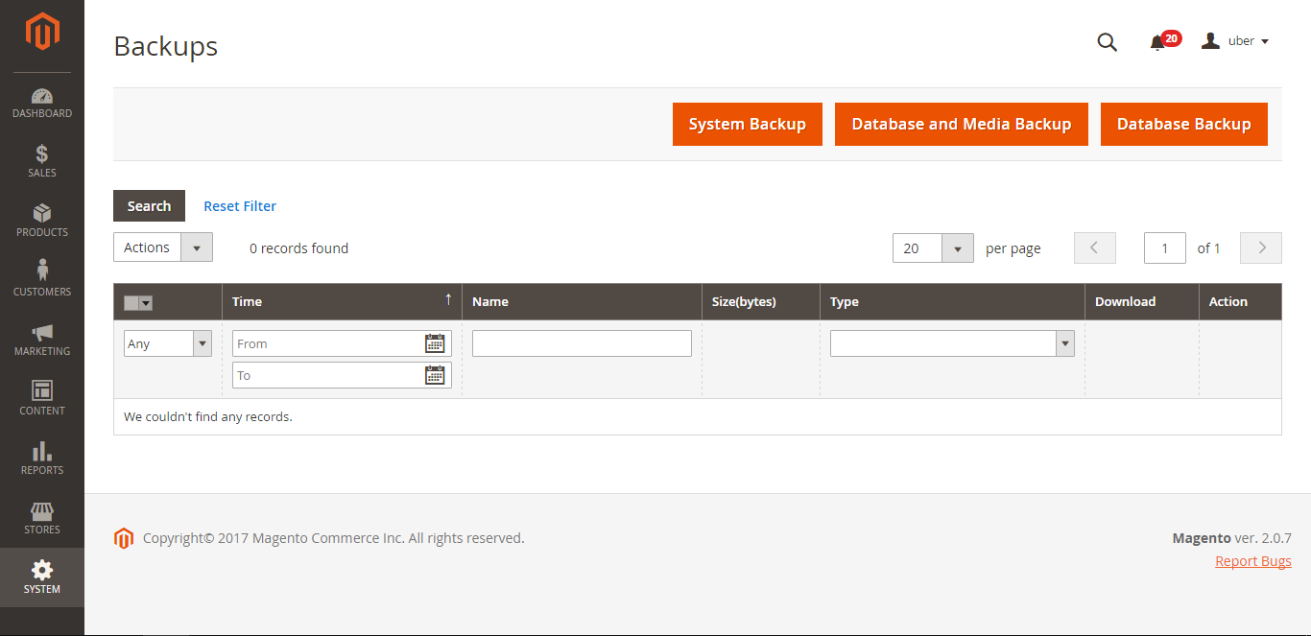Open the calendar picker for From date
Image resolution: width=1311 pixels, height=636 pixels.
(x=435, y=343)
